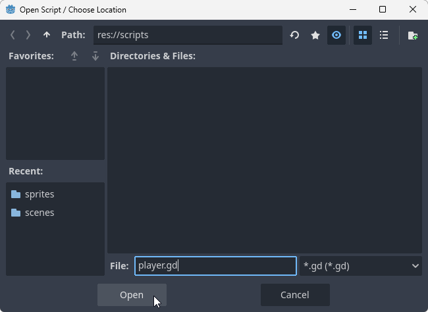
Task: Move favorite up arrow icon
Action: (74, 56)
